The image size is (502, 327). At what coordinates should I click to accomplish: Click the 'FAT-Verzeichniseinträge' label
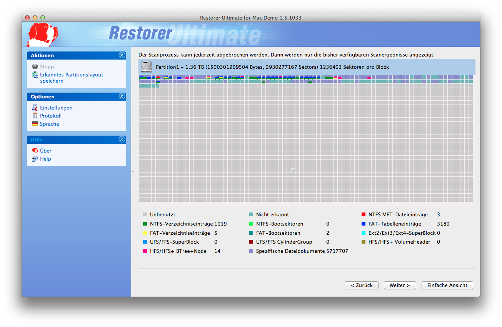[x=180, y=233]
